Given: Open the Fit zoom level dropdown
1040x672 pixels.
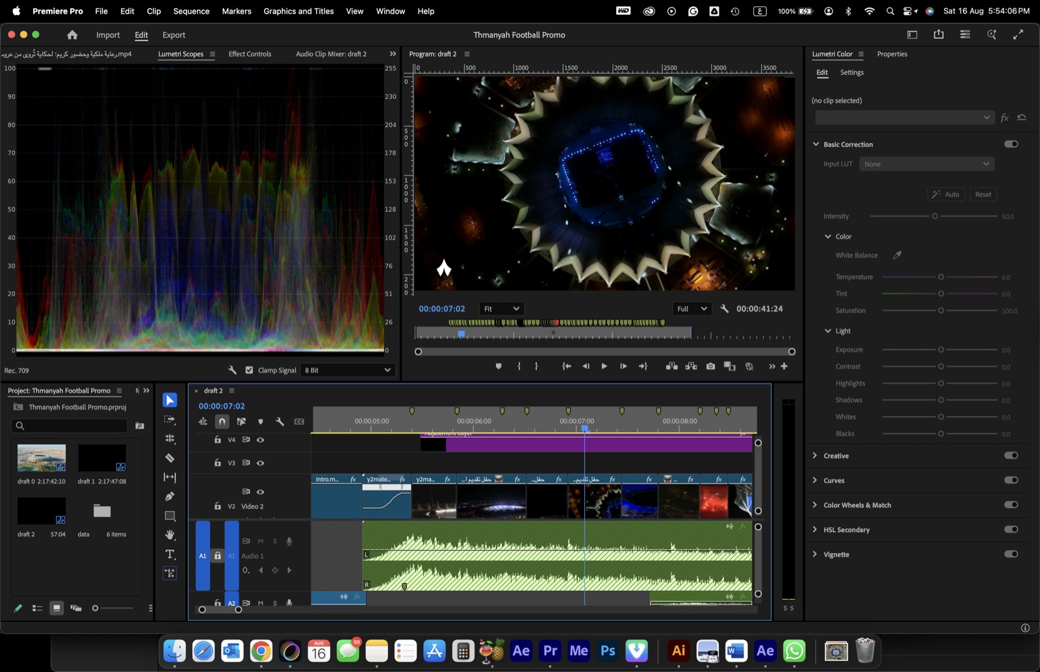Looking at the screenshot, I should tap(500, 309).
